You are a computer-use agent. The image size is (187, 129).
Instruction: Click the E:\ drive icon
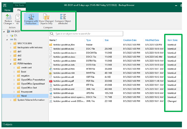point(12,39)
